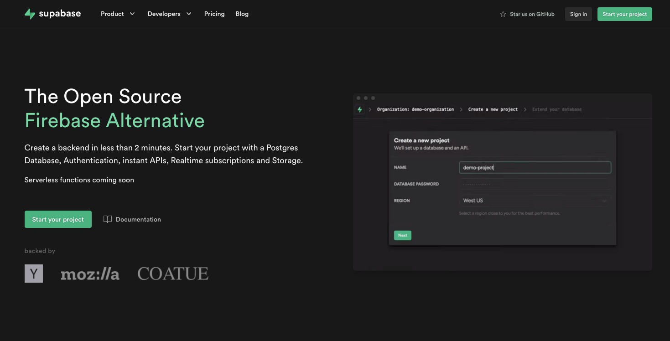This screenshot has width=670, height=341.
Task: Click the Serverless functions coming soon text
Action: tap(79, 180)
